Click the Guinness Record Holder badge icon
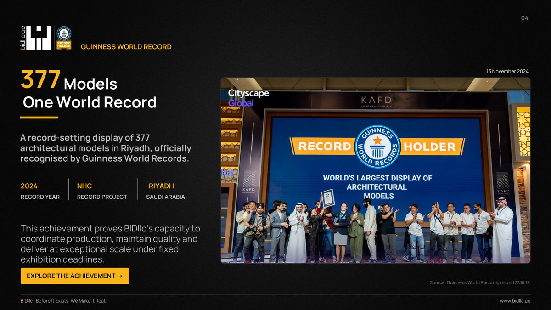This screenshot has height=310, width=551. [x=64, y=38]
